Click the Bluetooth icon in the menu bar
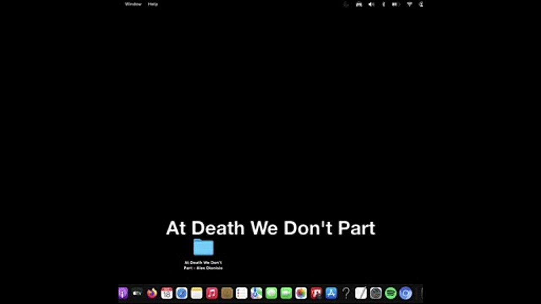 384,4
